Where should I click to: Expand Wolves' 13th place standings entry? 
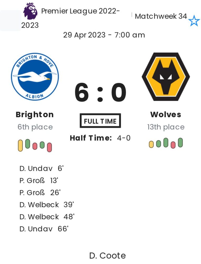[166, 127]
